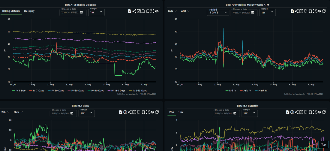The height and width of the screenshot is (151, 330).
Task: Export ATM Implied Volatility data as CSV
Action: pos(143,11)
